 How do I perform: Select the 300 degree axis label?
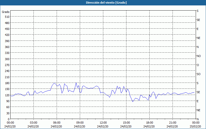click(7, 59)
